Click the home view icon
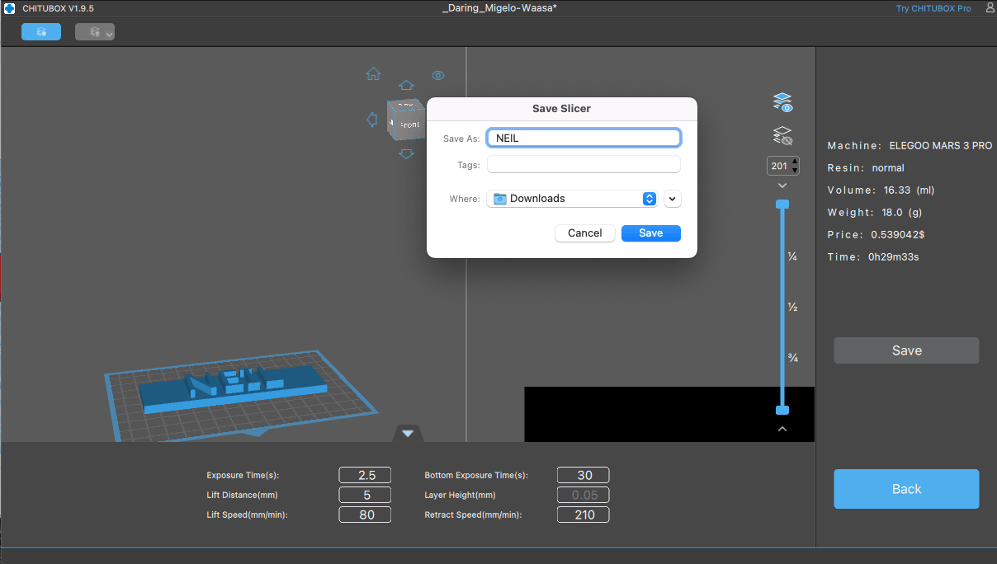Viewport: 997px width, 564px height. point(373,74)
